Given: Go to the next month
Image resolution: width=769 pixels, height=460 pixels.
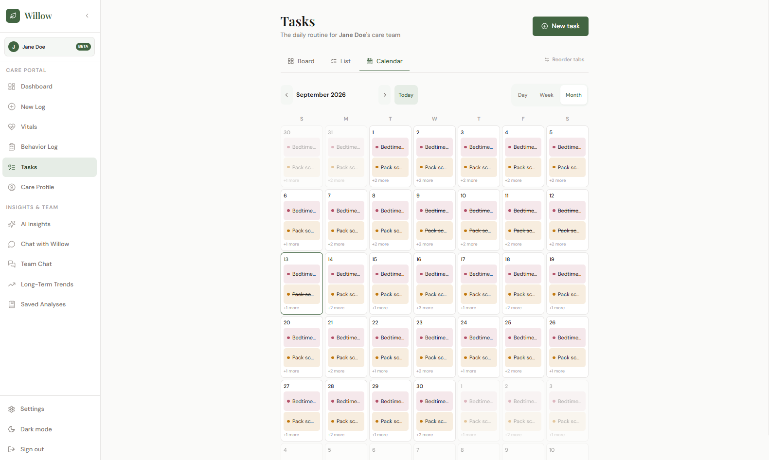Looking at the screenshot, I should (x=385, y=95).
